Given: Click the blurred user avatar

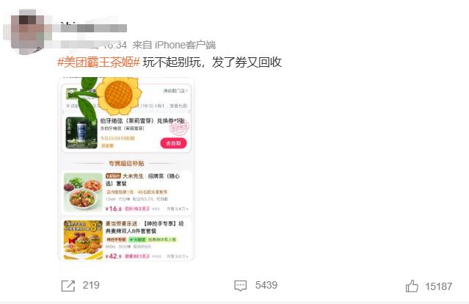Looking at the screenshot, I should click(28, 32).
